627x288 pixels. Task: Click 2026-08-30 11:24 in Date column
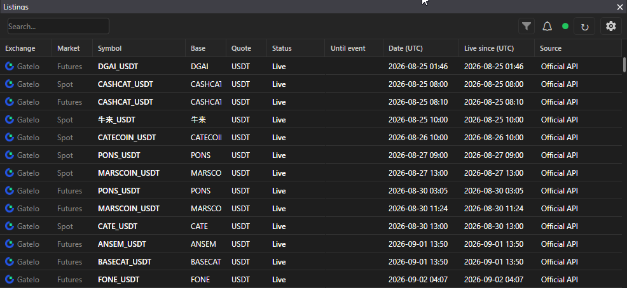[418, 209]
